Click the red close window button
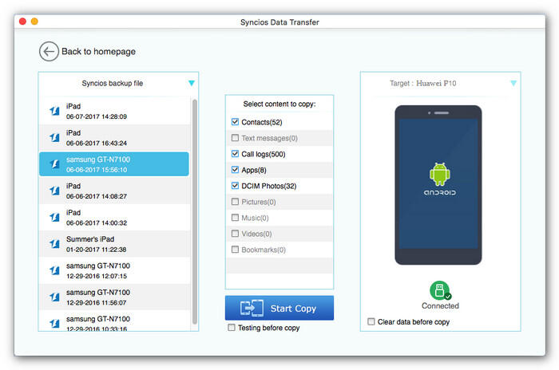The width and height of the screenshot is (559, 370). [22, 22]
